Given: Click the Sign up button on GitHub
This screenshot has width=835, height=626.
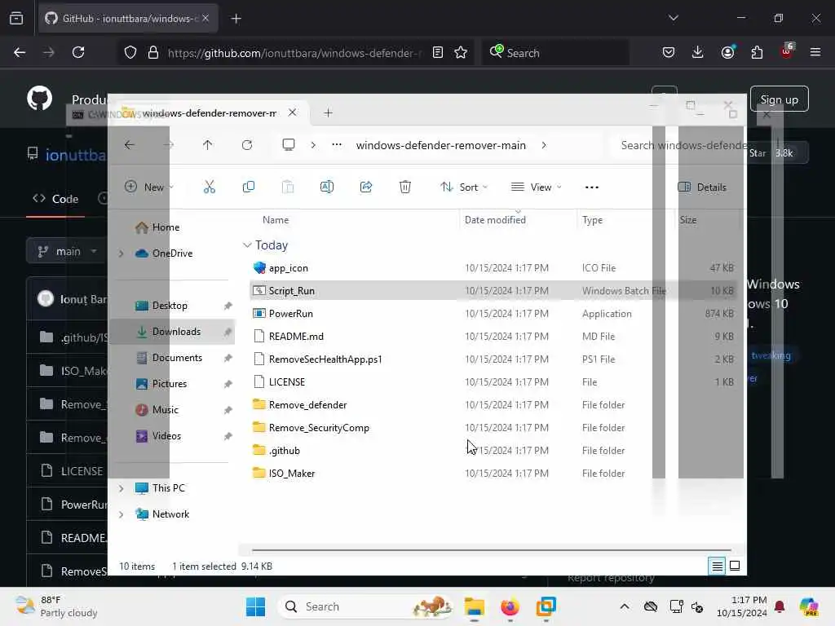Looking at the screenshot, I should (x=779, y=99).
